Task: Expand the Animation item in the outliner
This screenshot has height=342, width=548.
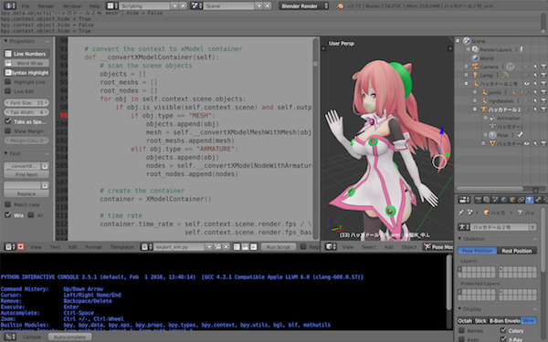Action: tap(486, 118)
